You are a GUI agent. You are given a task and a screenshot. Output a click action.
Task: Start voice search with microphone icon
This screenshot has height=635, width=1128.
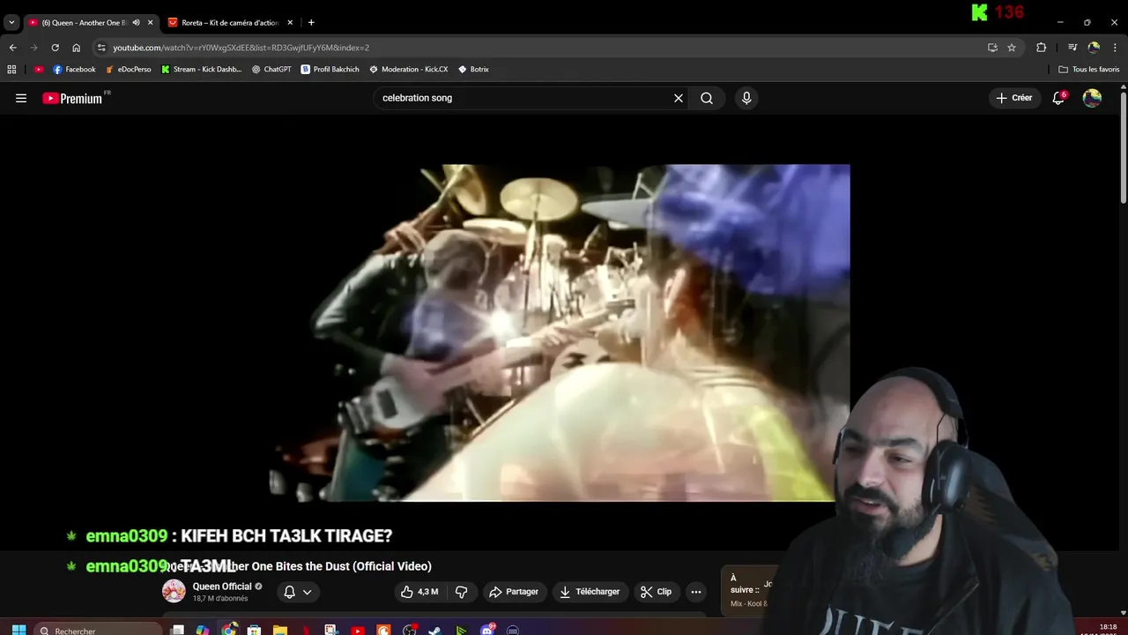pyautogui.click(x=746, y=98)
